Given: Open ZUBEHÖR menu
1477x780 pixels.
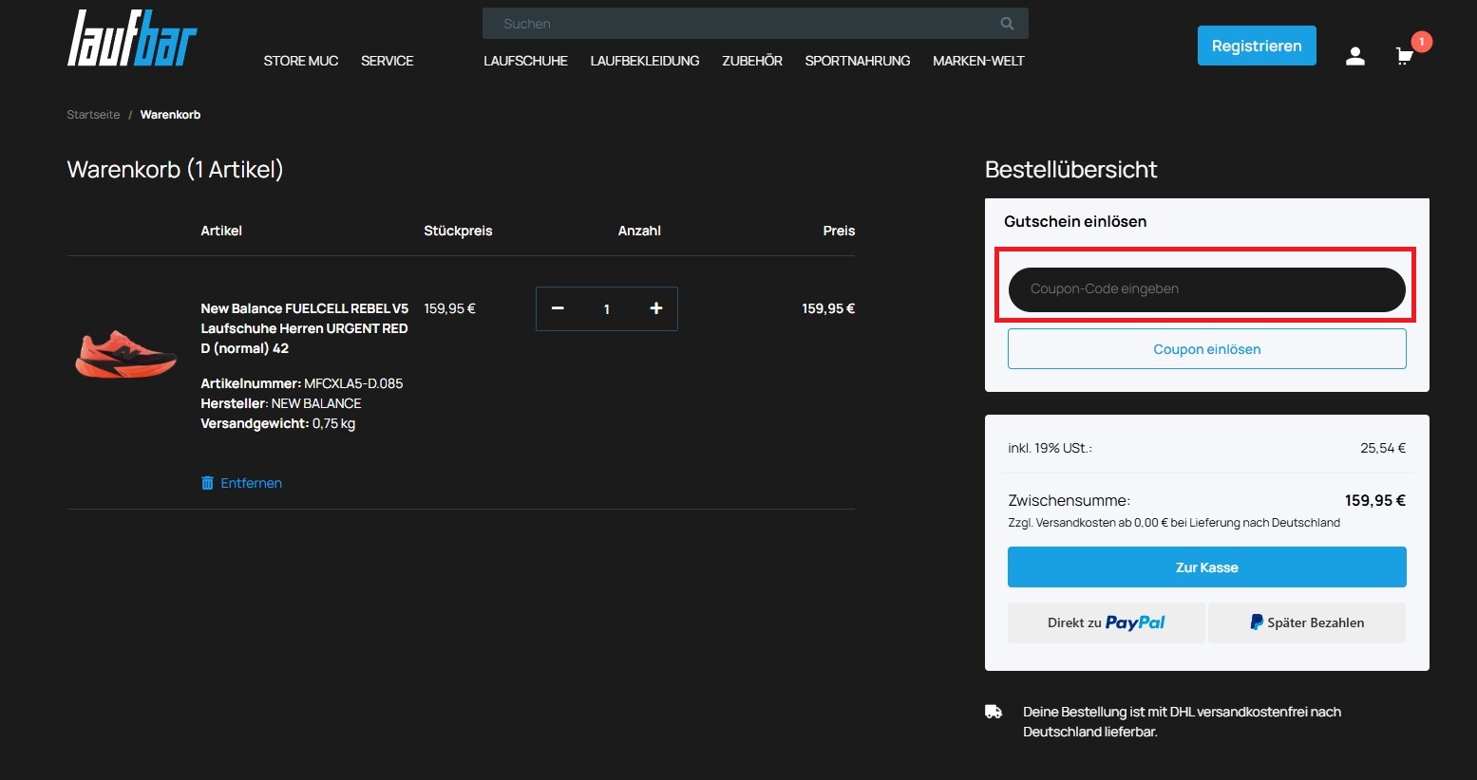Looking at the screenshot, I should tap(752, 61).
